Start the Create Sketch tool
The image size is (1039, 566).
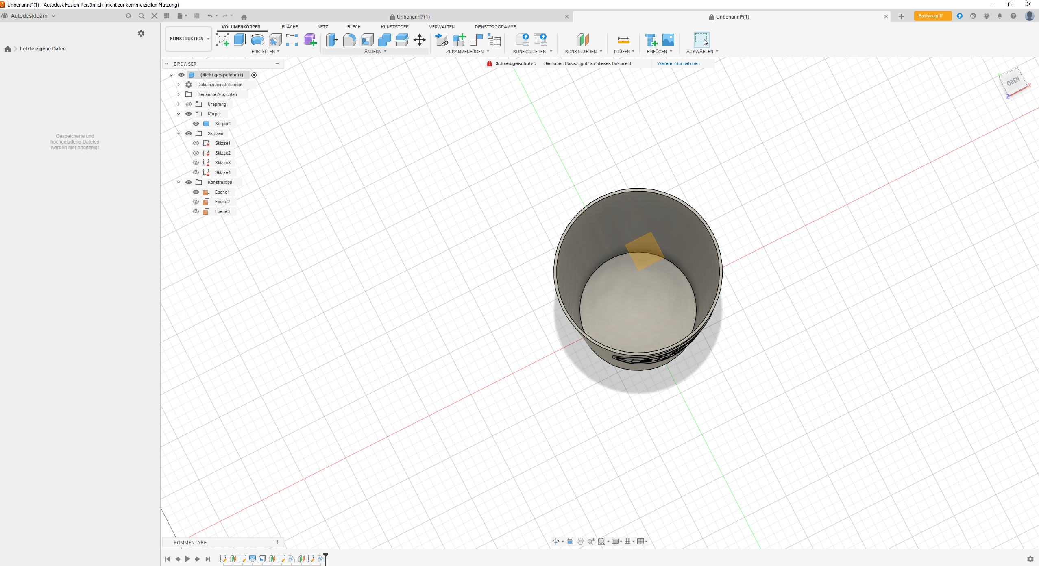223,40
